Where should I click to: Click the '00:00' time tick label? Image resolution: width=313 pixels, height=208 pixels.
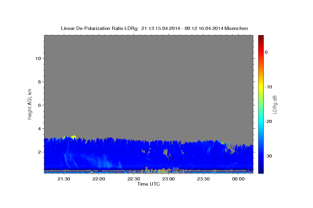coord(238,179)
